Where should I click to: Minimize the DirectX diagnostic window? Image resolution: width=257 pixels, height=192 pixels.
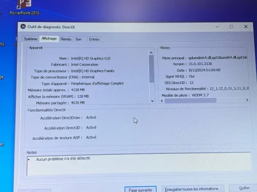click(217, 27)
